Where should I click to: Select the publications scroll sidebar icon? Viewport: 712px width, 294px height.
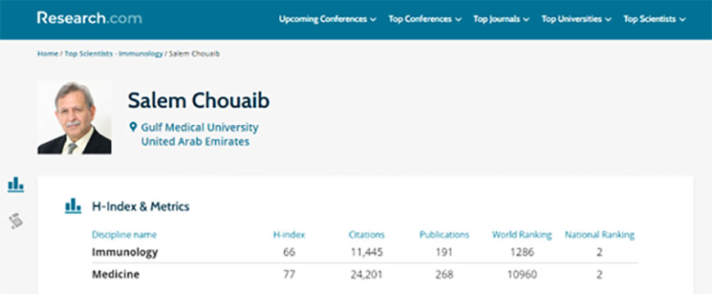click(x=16, y=220)
